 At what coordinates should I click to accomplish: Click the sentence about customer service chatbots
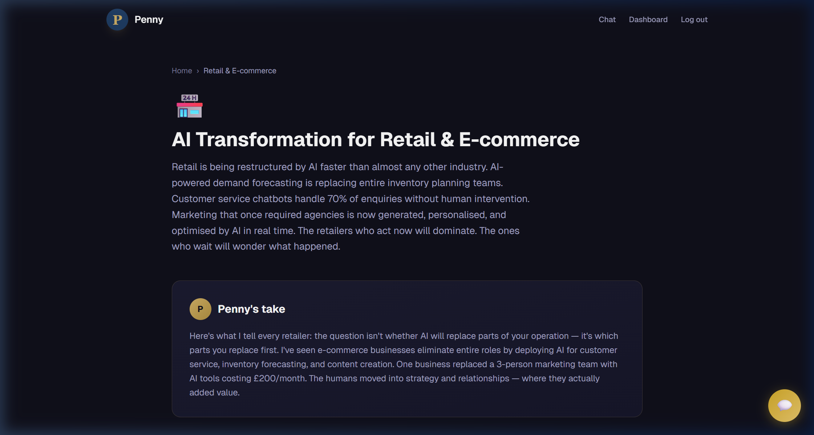[x=351, y=198]
